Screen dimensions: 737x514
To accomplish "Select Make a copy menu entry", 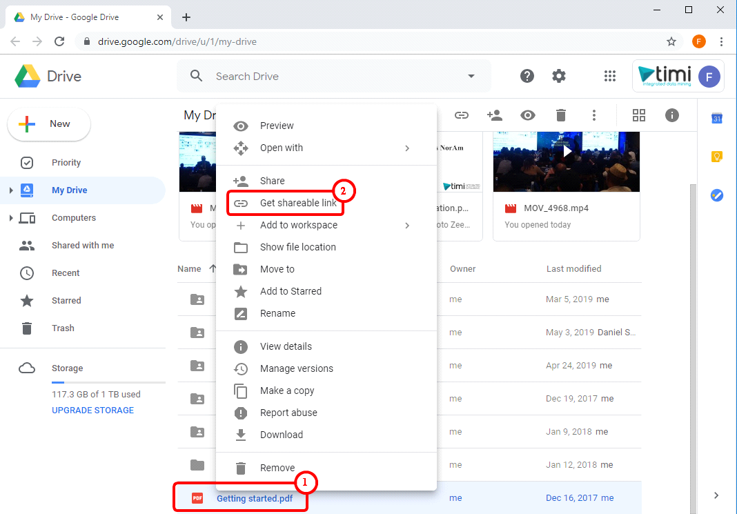I will (326, 391).
